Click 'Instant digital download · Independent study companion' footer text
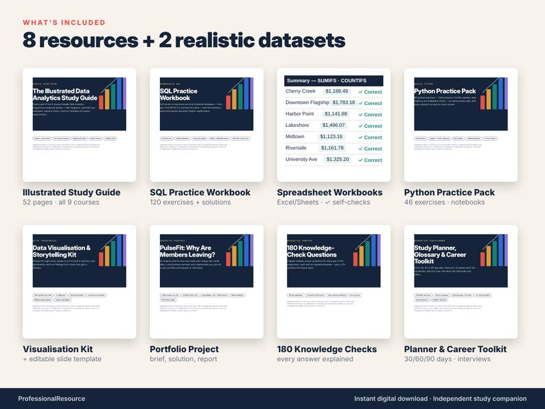The height and width of the screenshot is (409, 545). click(441, 399)
